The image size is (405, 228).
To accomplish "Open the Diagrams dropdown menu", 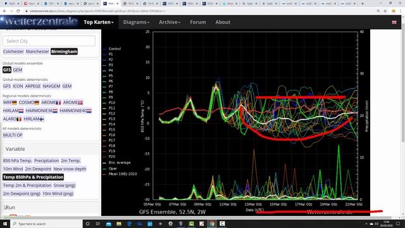I will (x=136, y=22).
